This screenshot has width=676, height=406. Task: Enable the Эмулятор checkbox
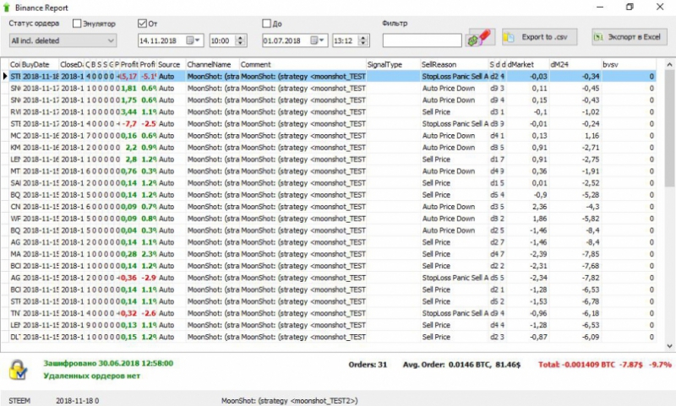[x=77, y=24]
